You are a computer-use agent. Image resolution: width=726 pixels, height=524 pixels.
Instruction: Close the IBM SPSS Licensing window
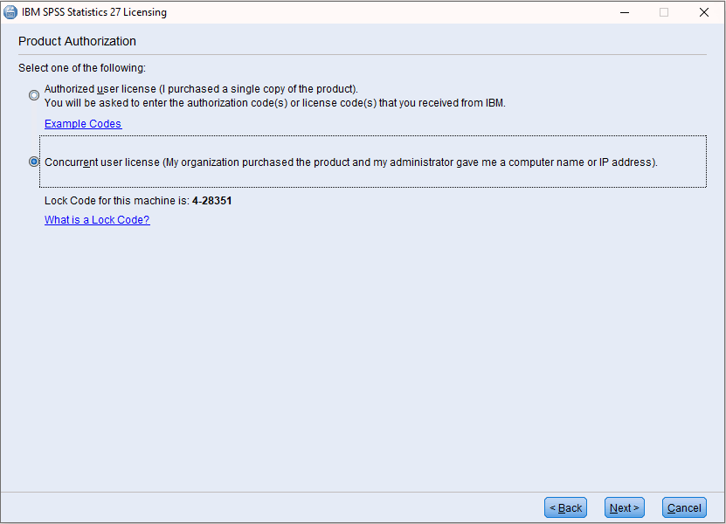(x=704, y=12)
